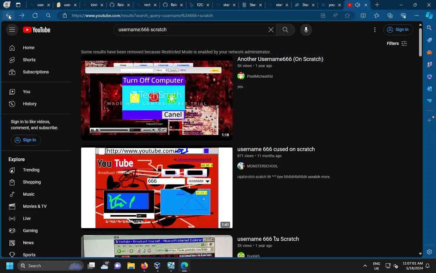Open the Sports category

[36, 254]
